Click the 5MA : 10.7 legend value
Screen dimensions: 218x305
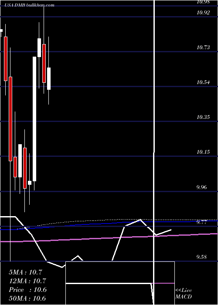[x=25, y=272]
